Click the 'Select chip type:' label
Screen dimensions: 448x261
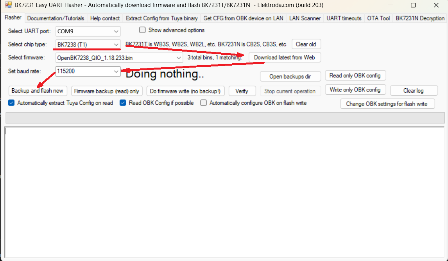click(27, 44)
